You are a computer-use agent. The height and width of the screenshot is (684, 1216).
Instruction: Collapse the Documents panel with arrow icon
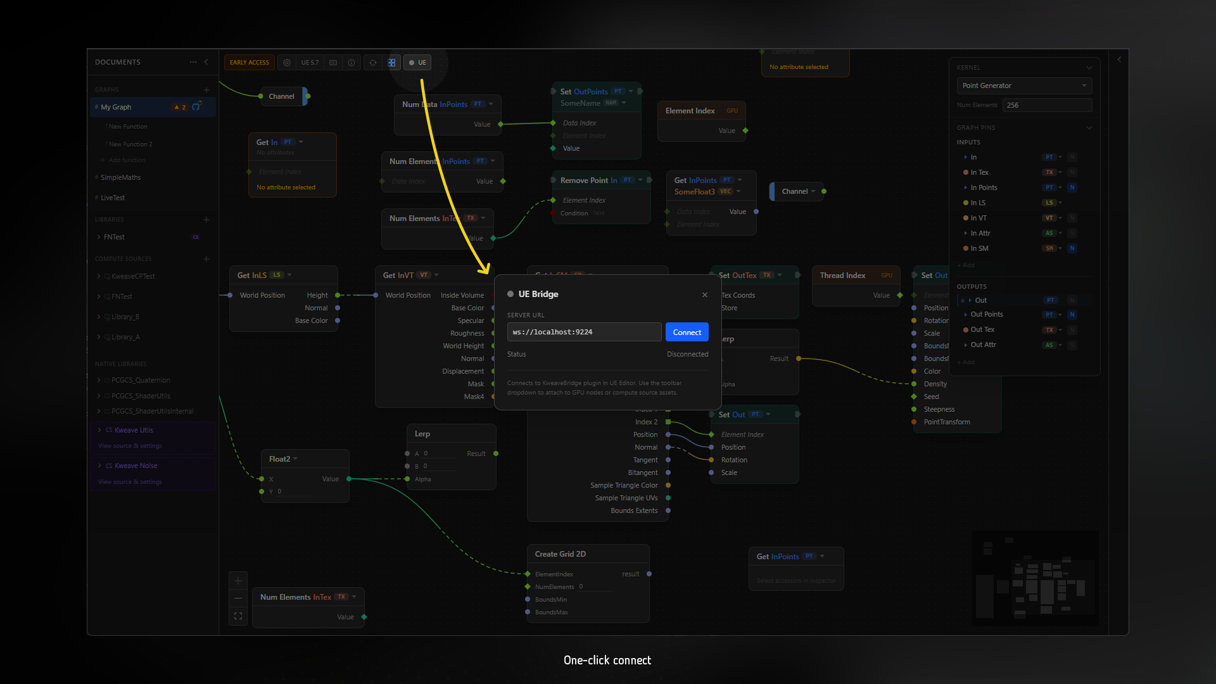click(x=206, y=62)
